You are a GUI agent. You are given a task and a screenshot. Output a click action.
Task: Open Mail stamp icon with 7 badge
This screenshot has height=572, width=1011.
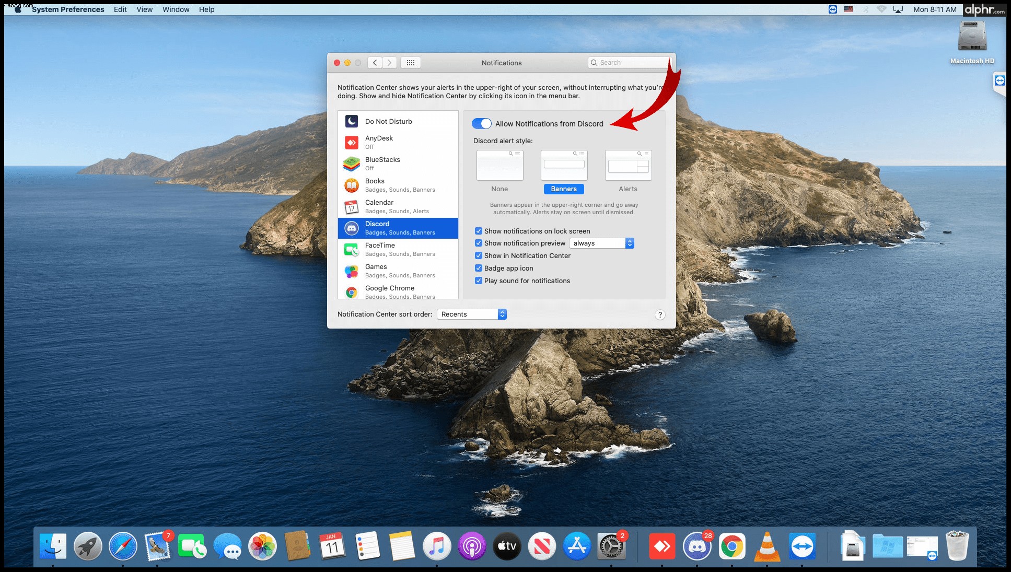158,546
